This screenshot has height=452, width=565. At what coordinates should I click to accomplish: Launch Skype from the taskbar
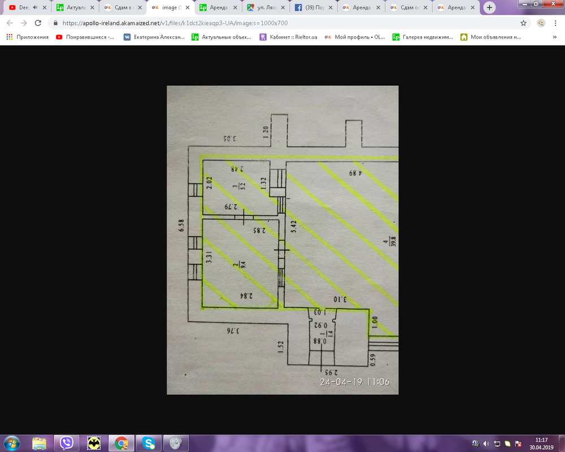click(x=149, y=442)
